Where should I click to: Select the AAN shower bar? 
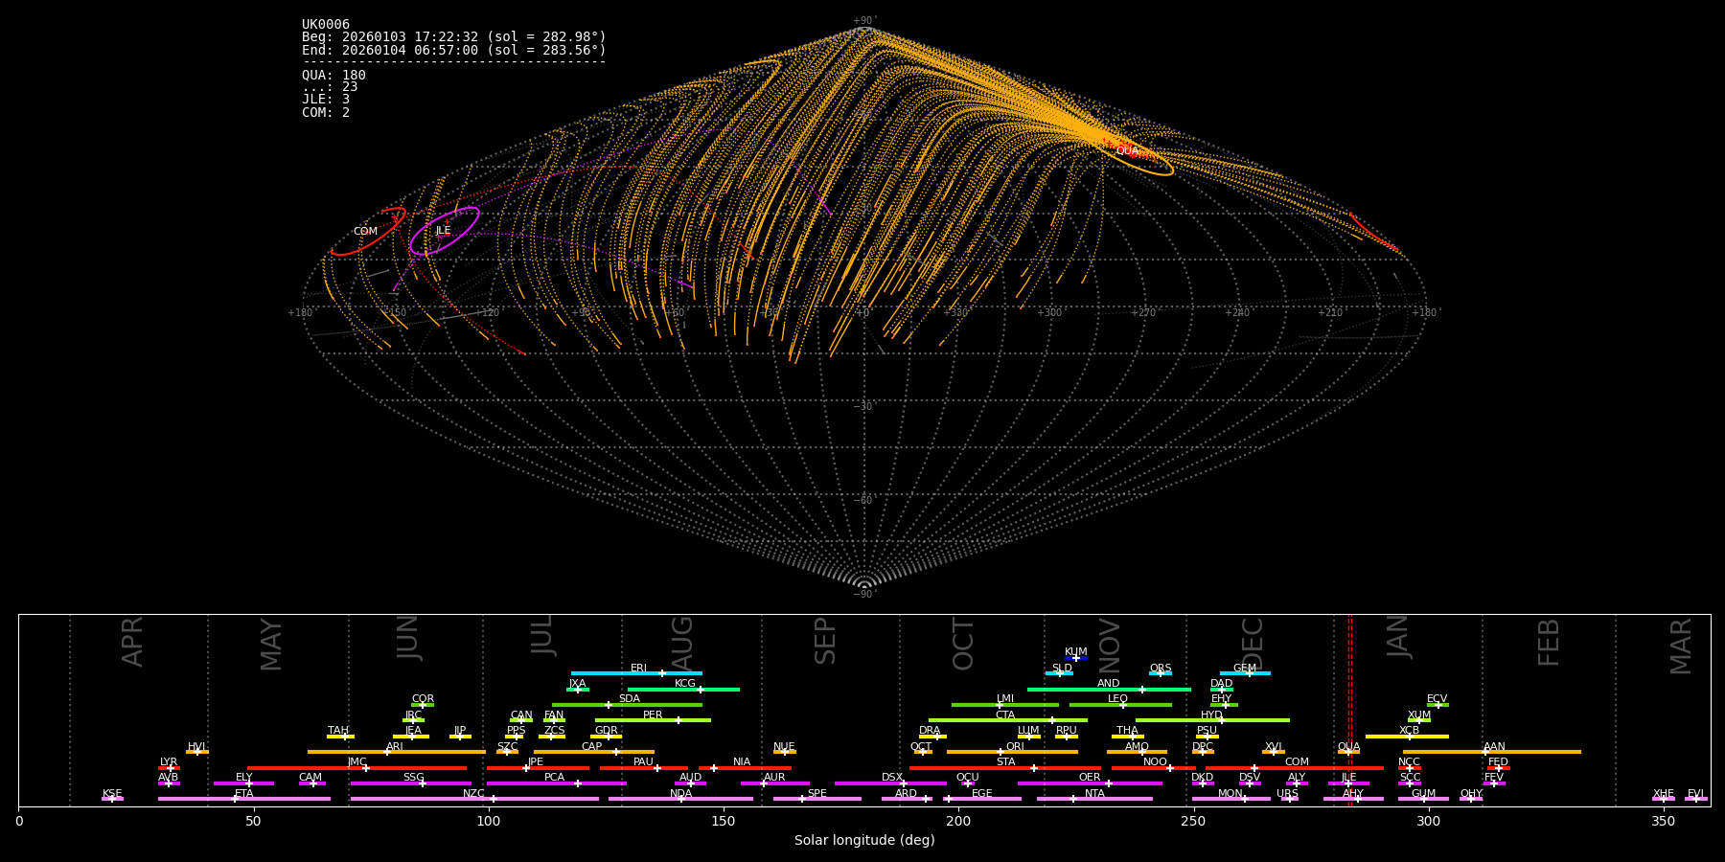(x=1491, y=752)
